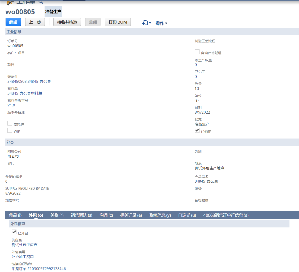Expand the arrow next to the plus document icon
Image resolution: width=299 pixels, height=272 pixels.
[150, 23]
